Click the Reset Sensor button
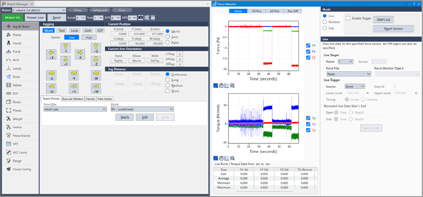The image size is (423, 197). coord(393,29)
